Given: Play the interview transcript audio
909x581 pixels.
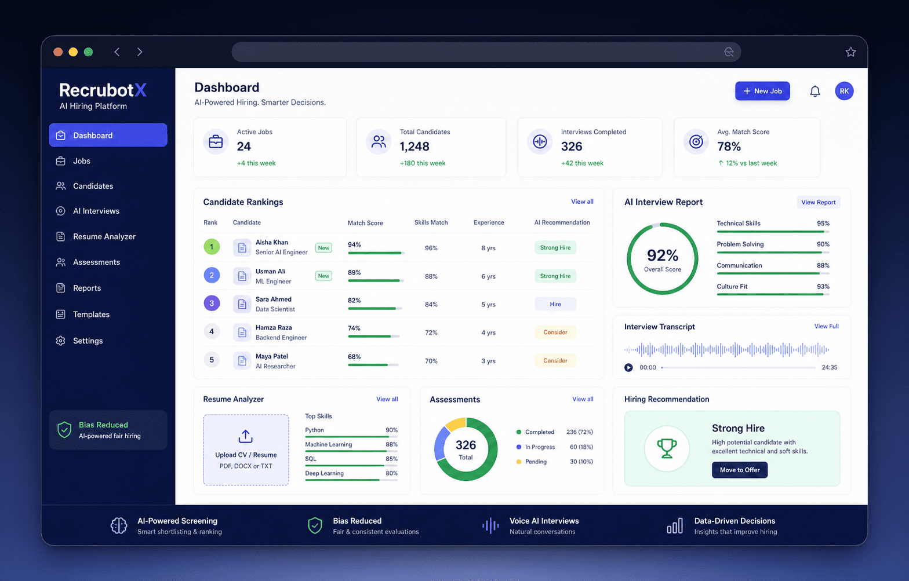Looking at the screenshot, I should click(628, 367).
